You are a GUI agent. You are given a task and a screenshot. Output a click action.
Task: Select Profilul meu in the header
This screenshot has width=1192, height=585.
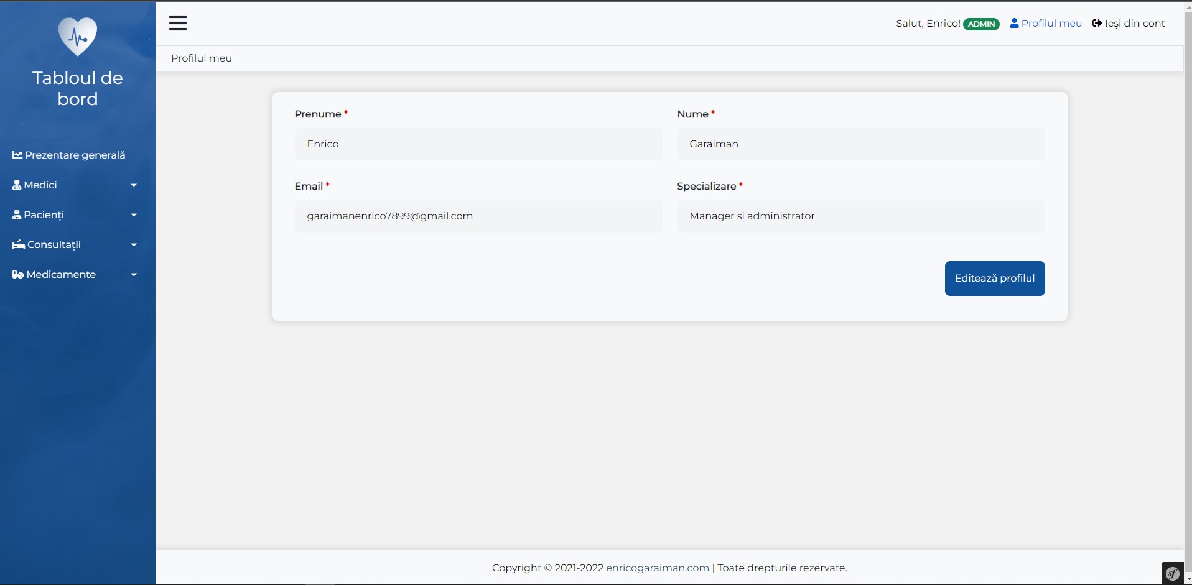tap(1052, 23)
